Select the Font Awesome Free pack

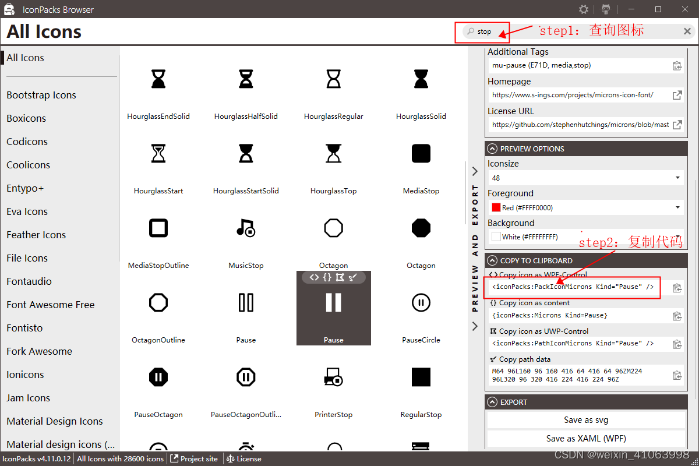50,305
